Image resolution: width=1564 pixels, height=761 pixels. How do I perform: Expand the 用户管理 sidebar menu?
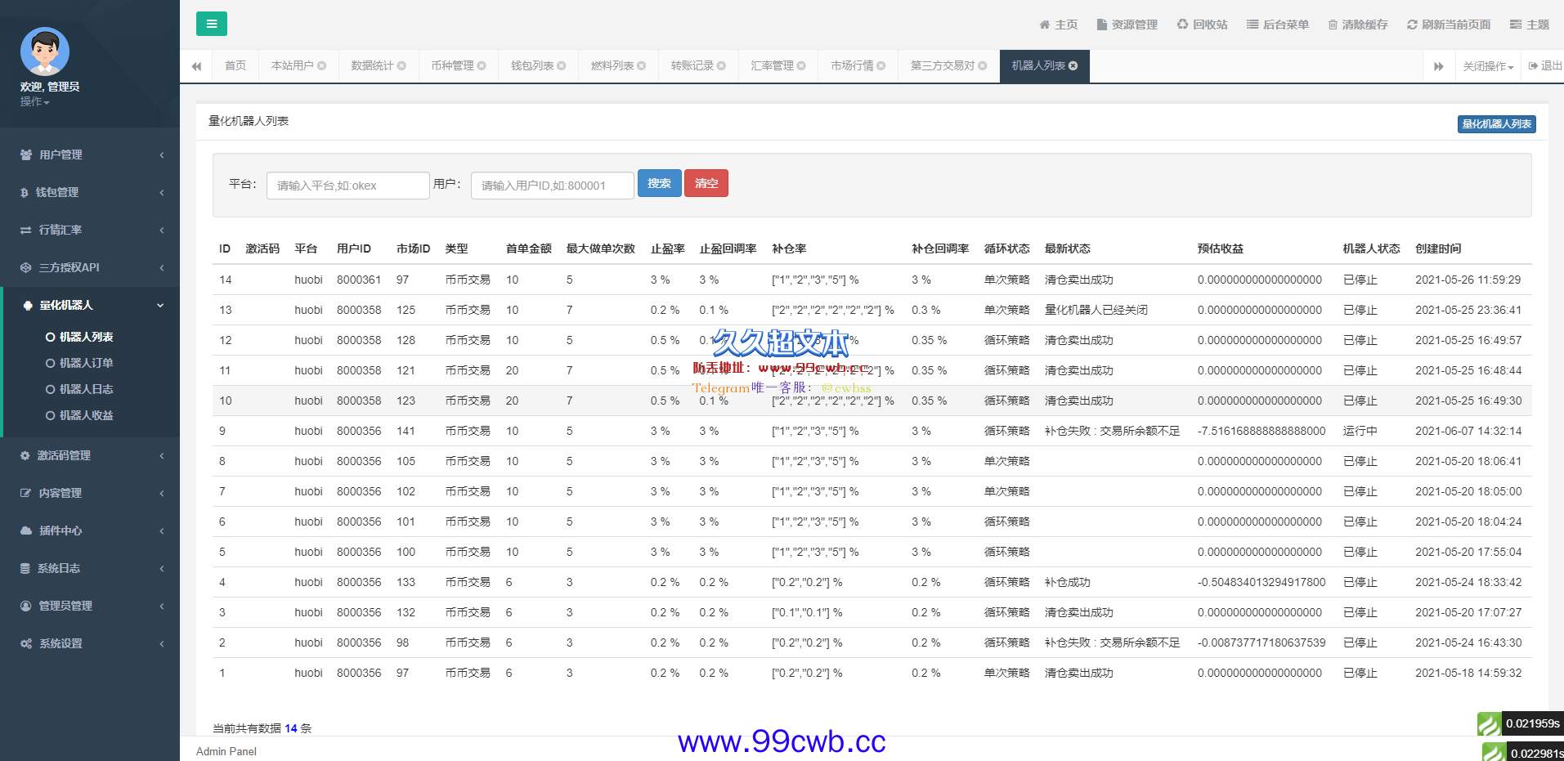click(x=90, y=154)
